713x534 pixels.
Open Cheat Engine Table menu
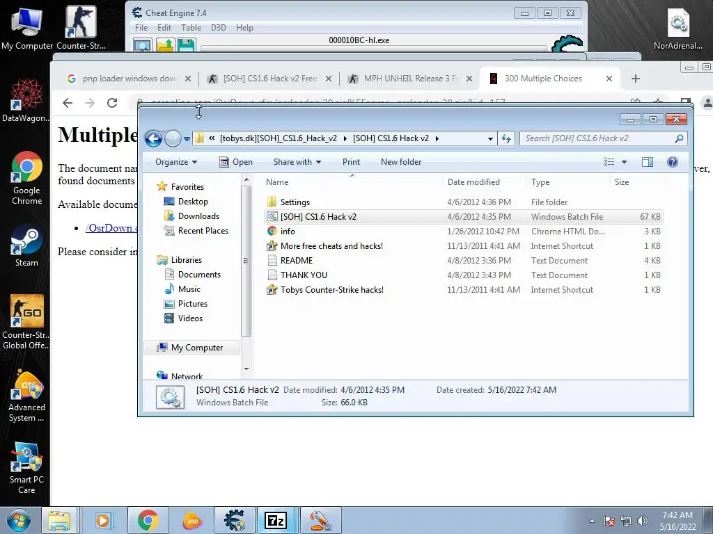point(191,28)
